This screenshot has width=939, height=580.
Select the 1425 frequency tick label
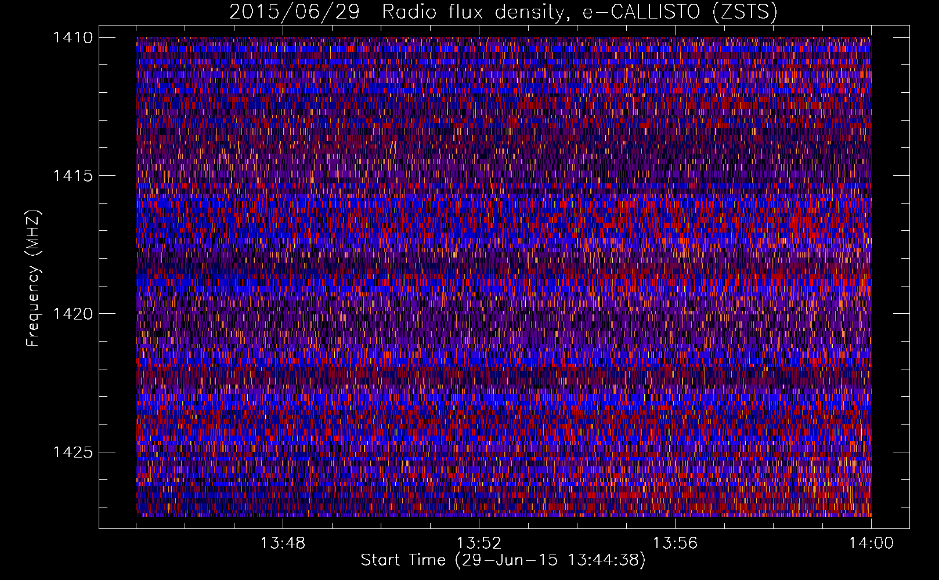tap(73, 452)
